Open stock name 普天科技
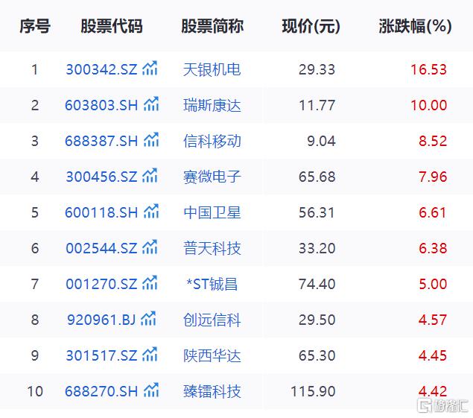 coord(212,248)
